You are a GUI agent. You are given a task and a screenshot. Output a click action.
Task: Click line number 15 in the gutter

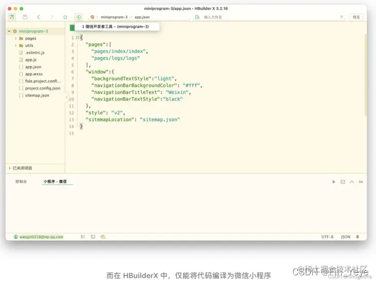pyautogui.click(x=71, y=133)
